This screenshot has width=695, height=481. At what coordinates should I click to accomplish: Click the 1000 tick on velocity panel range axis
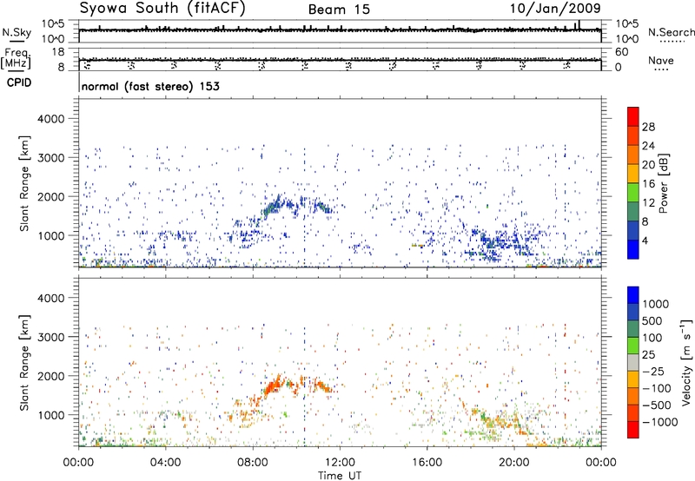50,415
